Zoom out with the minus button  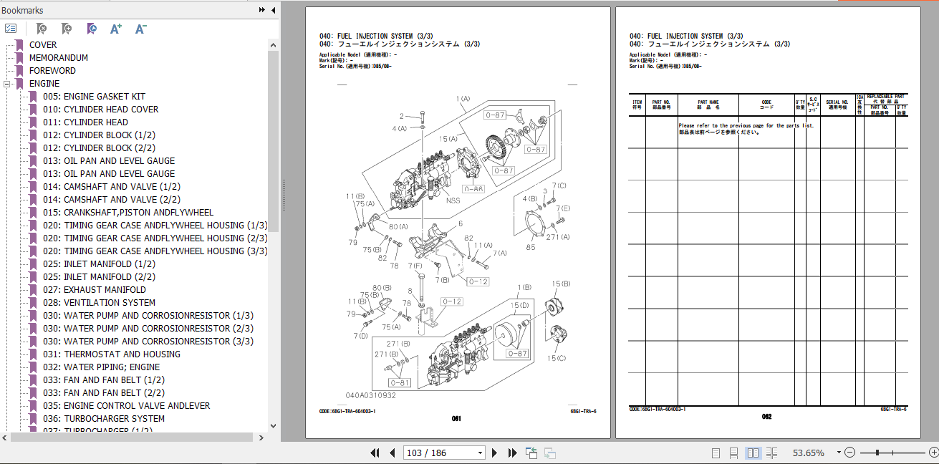tap(849, 453)
